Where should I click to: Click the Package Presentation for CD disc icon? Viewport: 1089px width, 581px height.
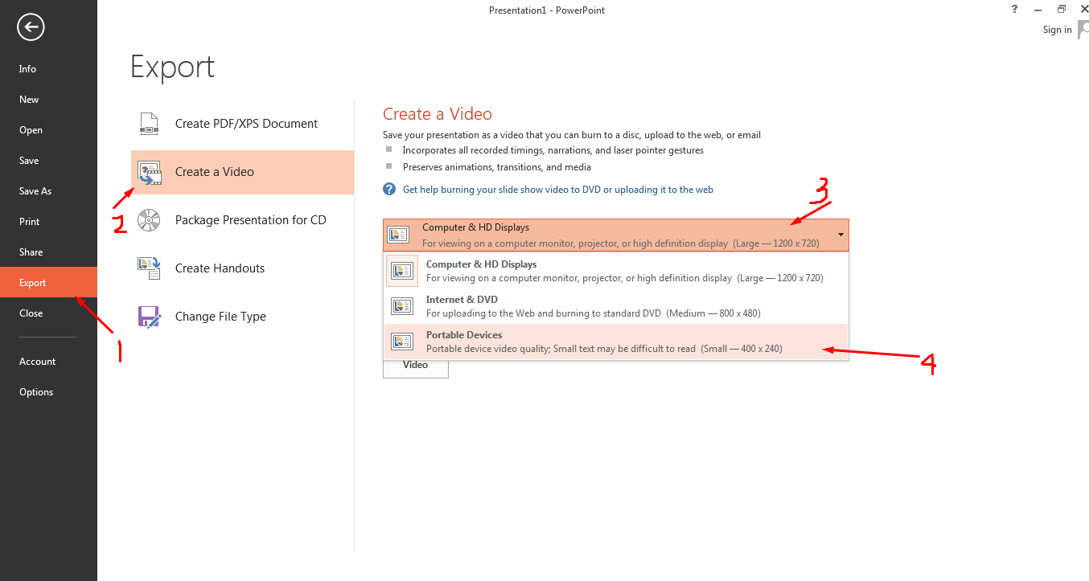[x=149, y=220]
